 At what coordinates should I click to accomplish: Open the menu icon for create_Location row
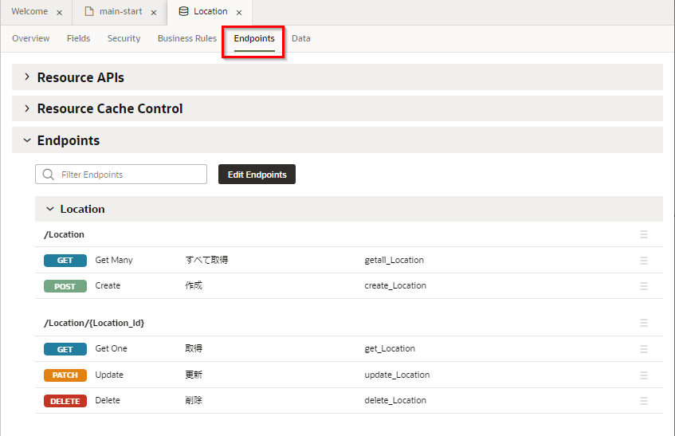644,286
